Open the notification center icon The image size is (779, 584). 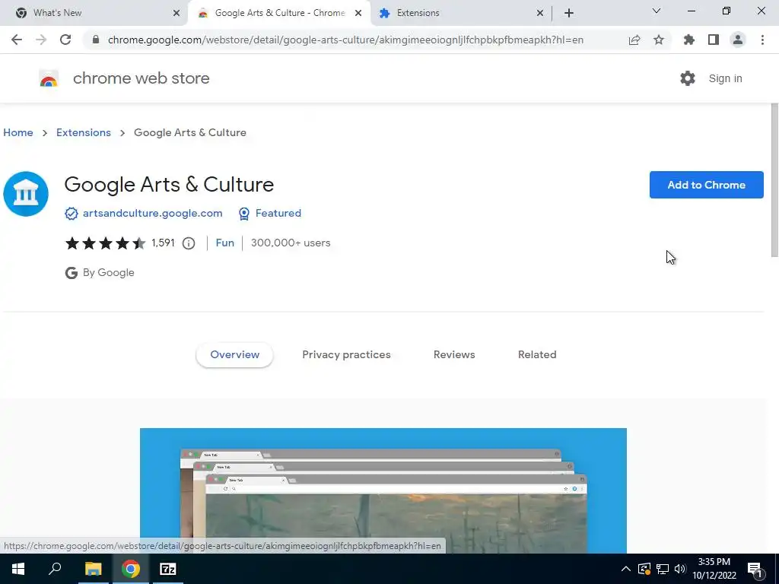tap(755, 570)
